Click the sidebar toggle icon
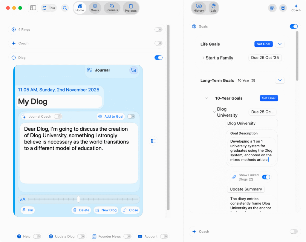This screenshot has height=242, width=306. pyautogui.click(x=33, y=8)
